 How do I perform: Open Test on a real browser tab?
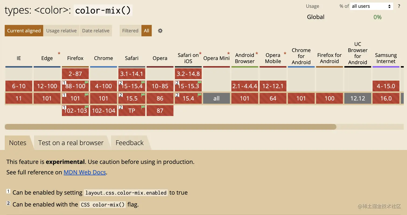[71, 143]
